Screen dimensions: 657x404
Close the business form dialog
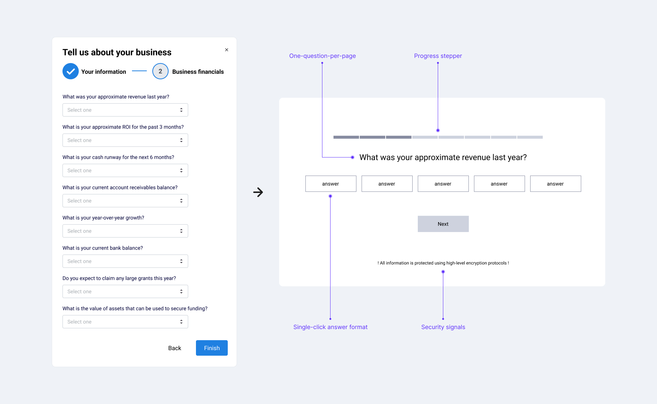coord(227,50)
